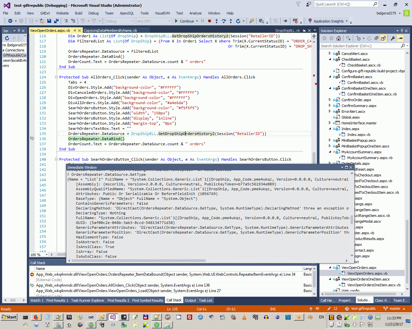Click the unpublished commits arrow count 40
The height and width of the screenshot is (329, 412).
(x=314, y=309)
